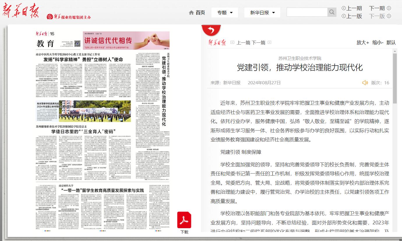This screenshot has height=241, width=402.
Task: Reset text size with 默认
Action: 391,42
